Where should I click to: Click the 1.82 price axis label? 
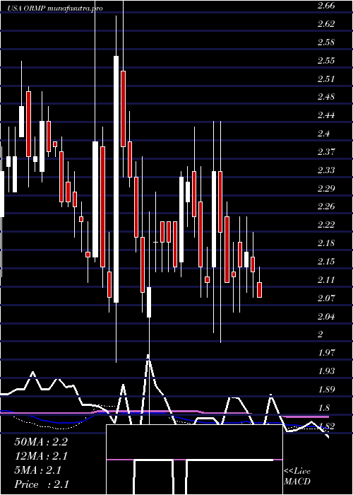[326, 426]
